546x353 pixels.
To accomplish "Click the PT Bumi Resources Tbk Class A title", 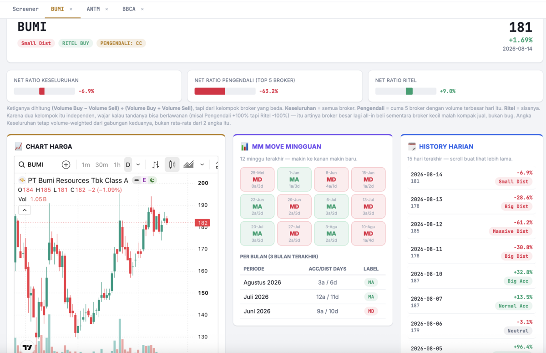I will click(x=78, y=180).
